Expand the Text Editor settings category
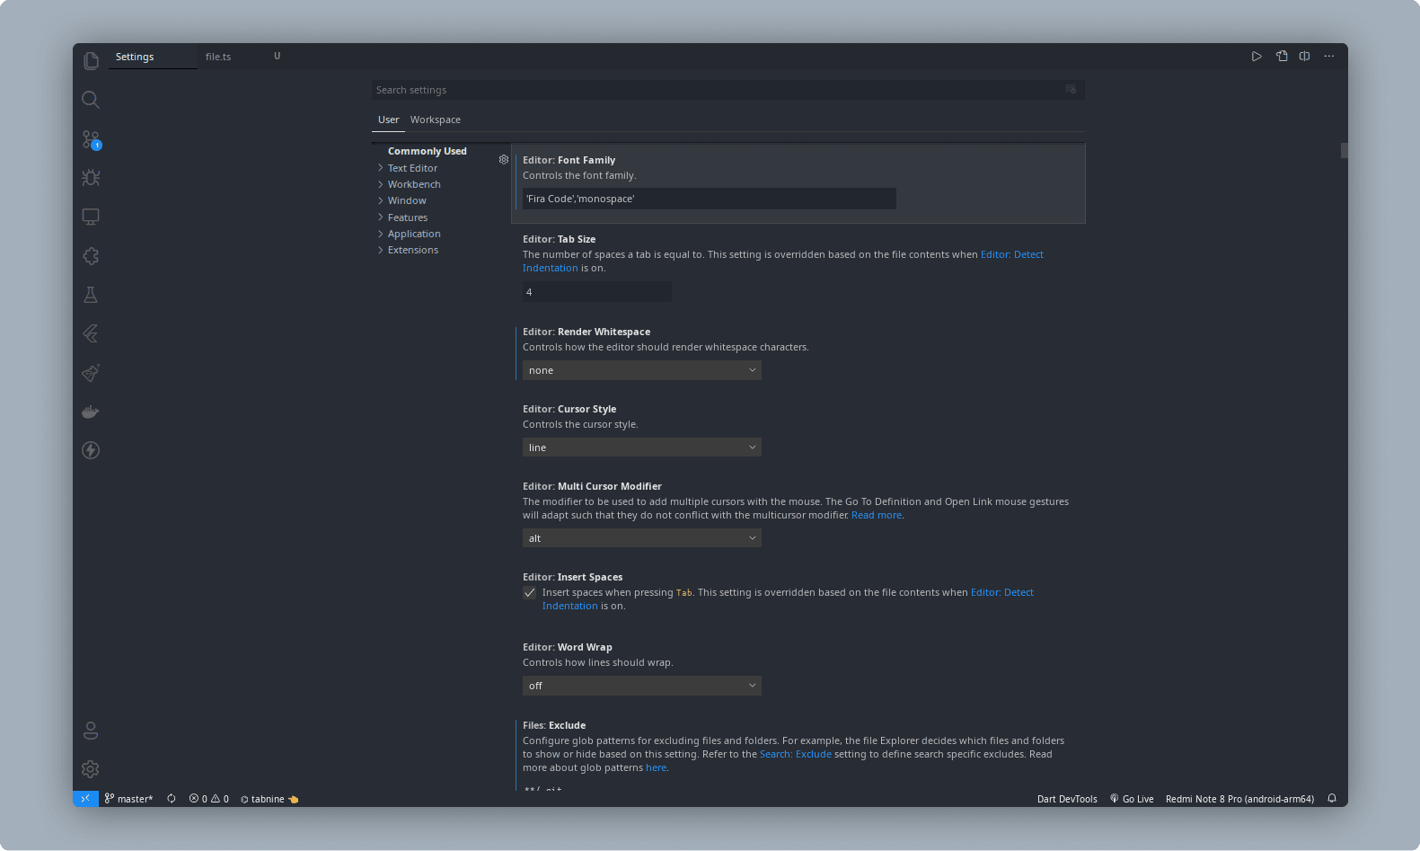This screenshot has width=1420, height=851. click(x=412, y=168)
